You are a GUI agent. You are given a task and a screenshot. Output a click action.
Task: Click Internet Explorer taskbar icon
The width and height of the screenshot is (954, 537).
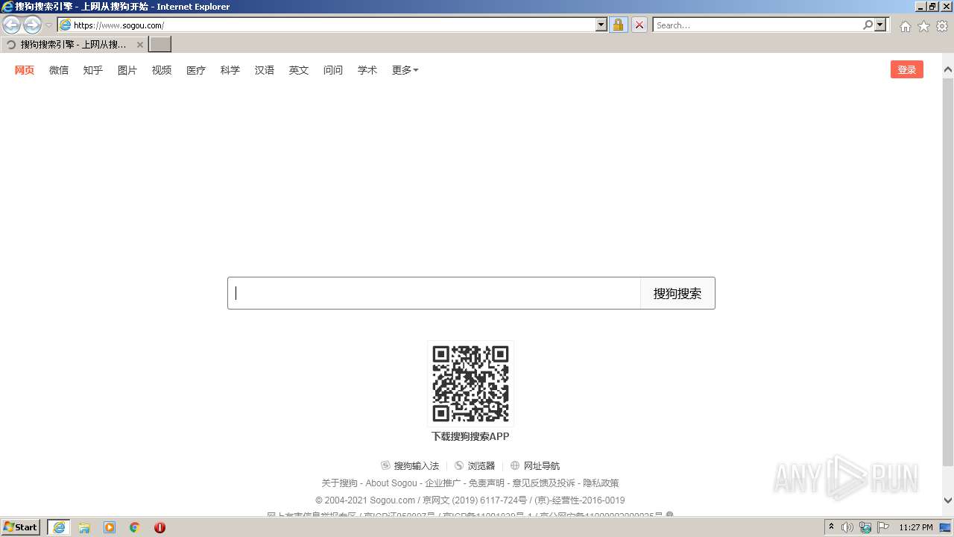coord(58,527)
